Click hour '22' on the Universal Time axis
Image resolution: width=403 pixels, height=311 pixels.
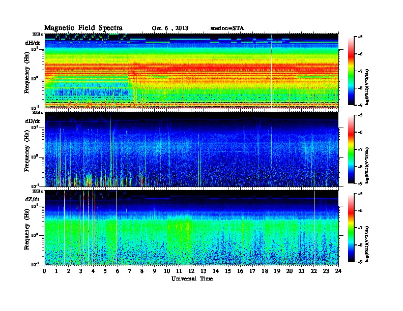[314, 271]
